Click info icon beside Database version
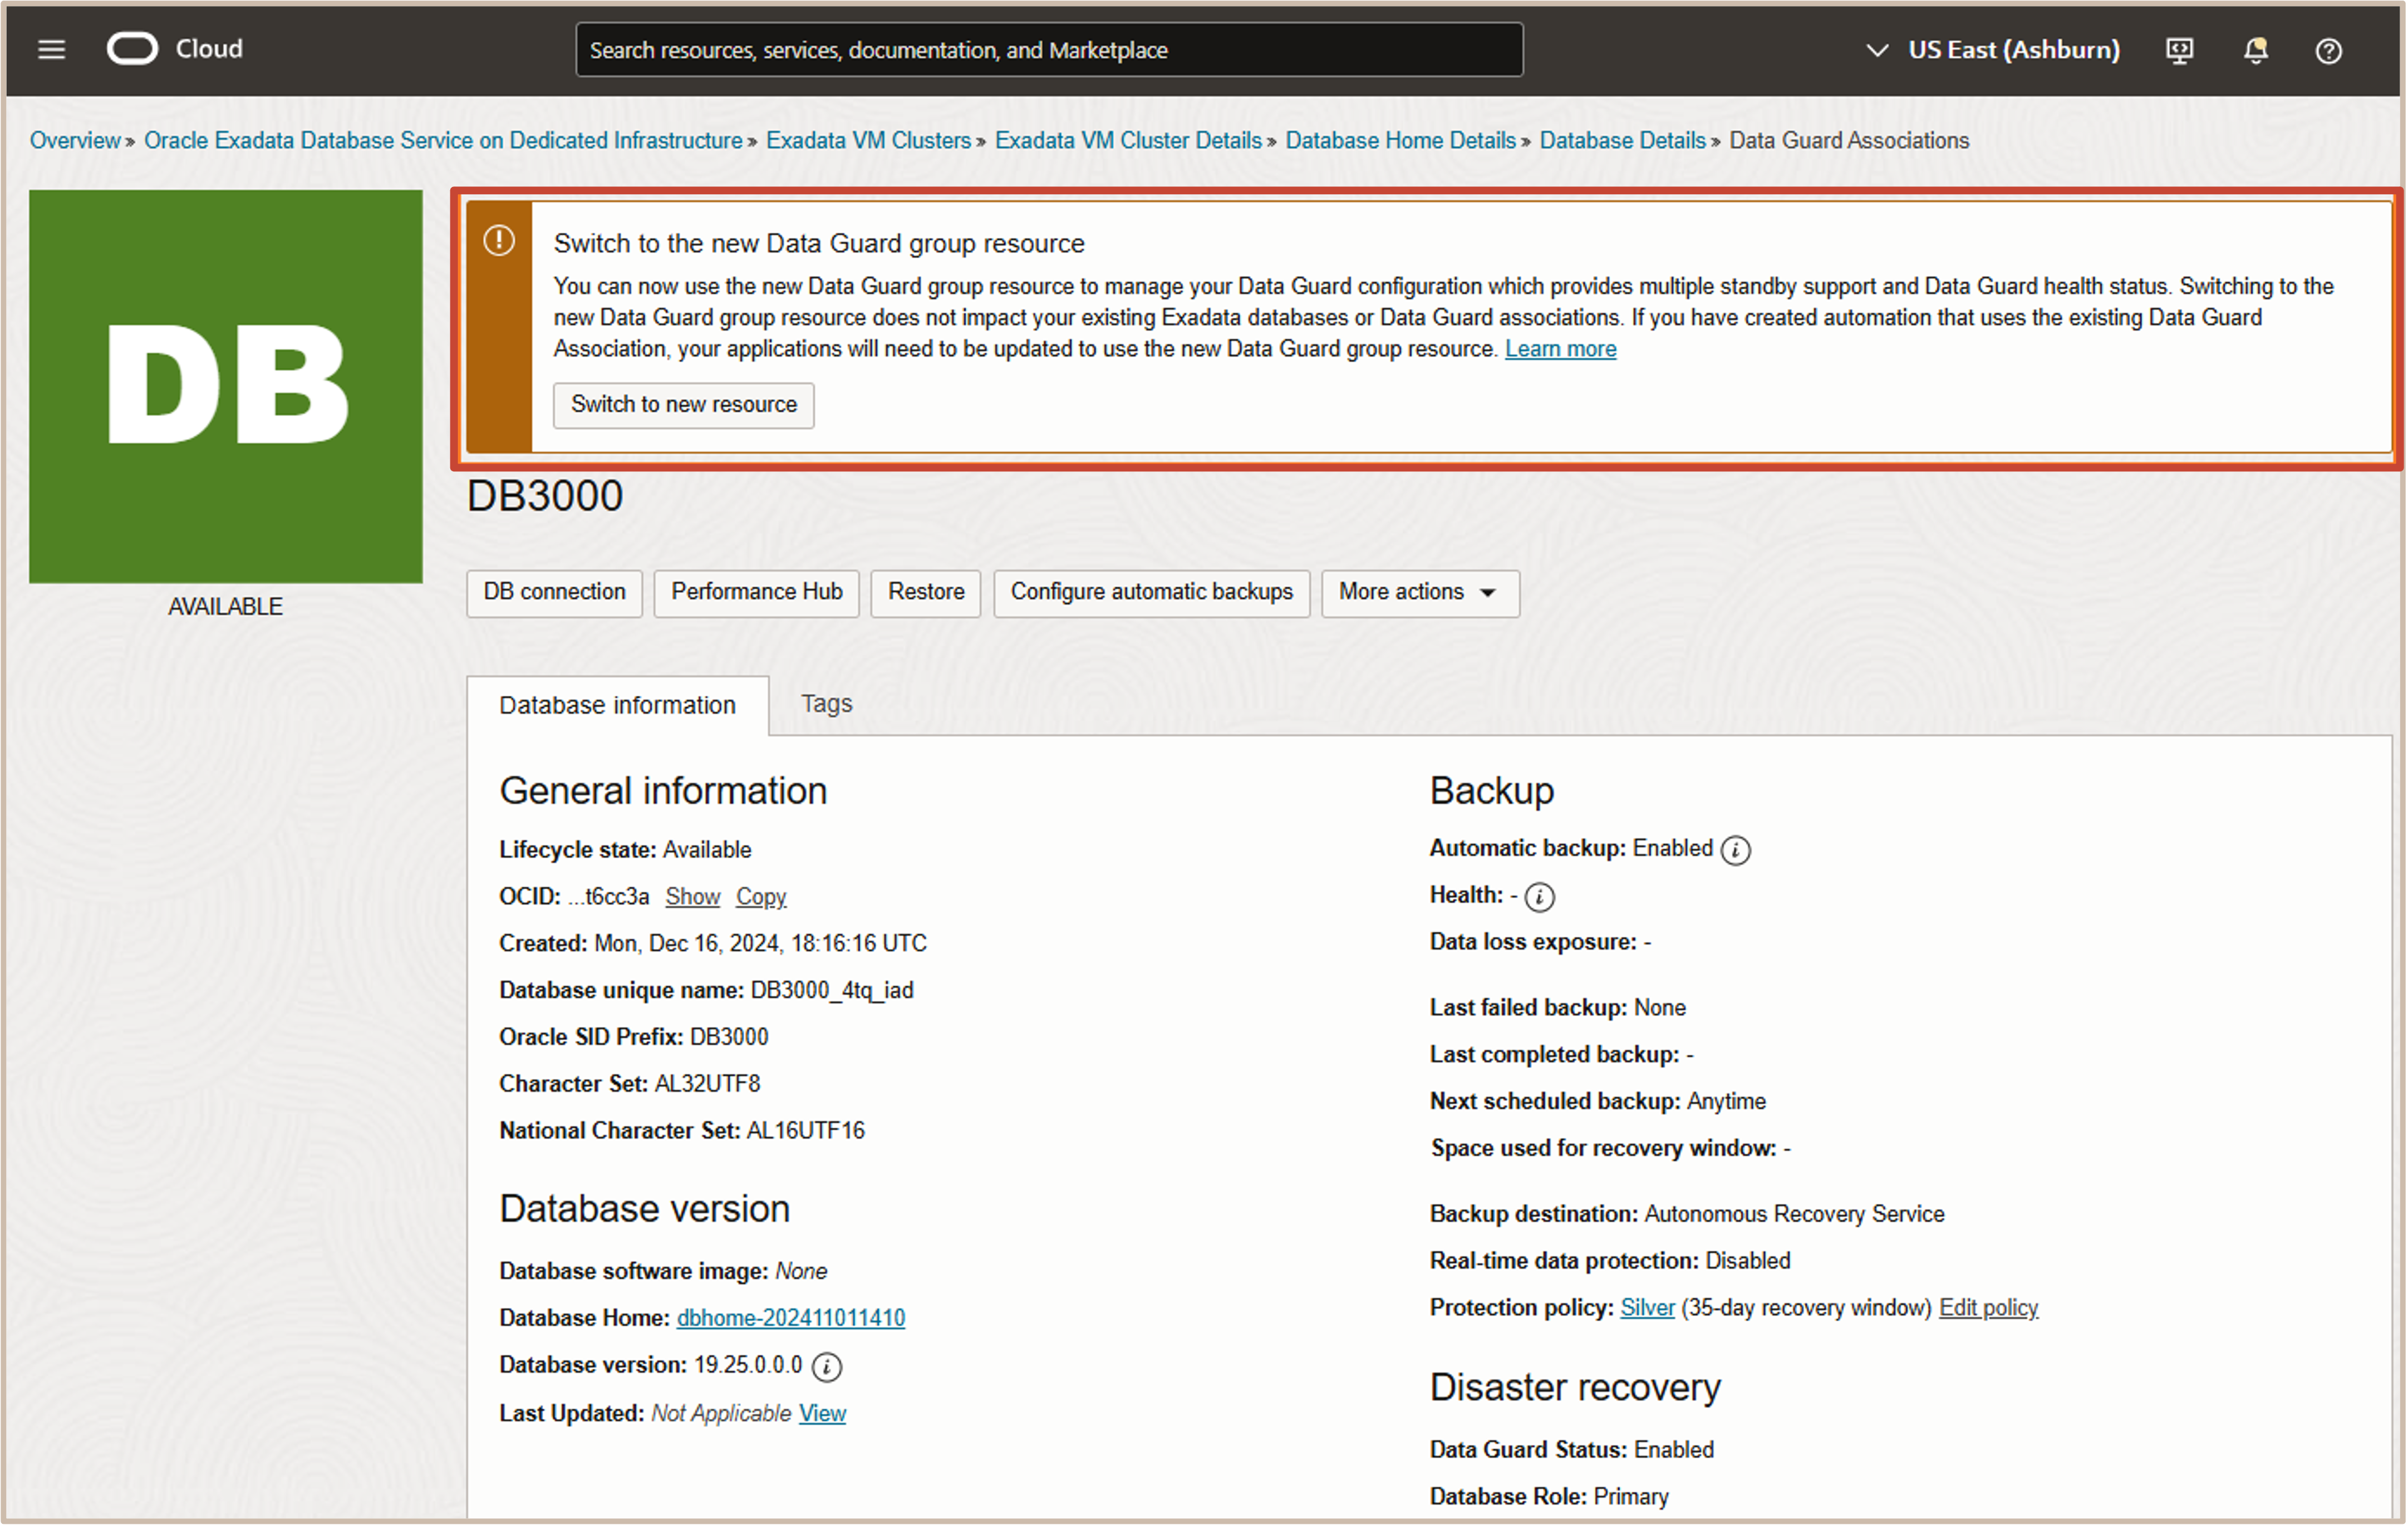2408x1525 pixels. (826, 1367)
